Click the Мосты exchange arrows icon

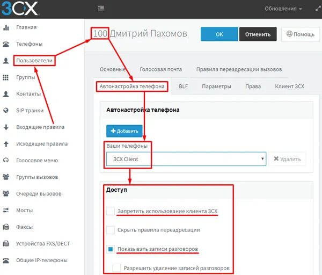(x=6, y=210)
